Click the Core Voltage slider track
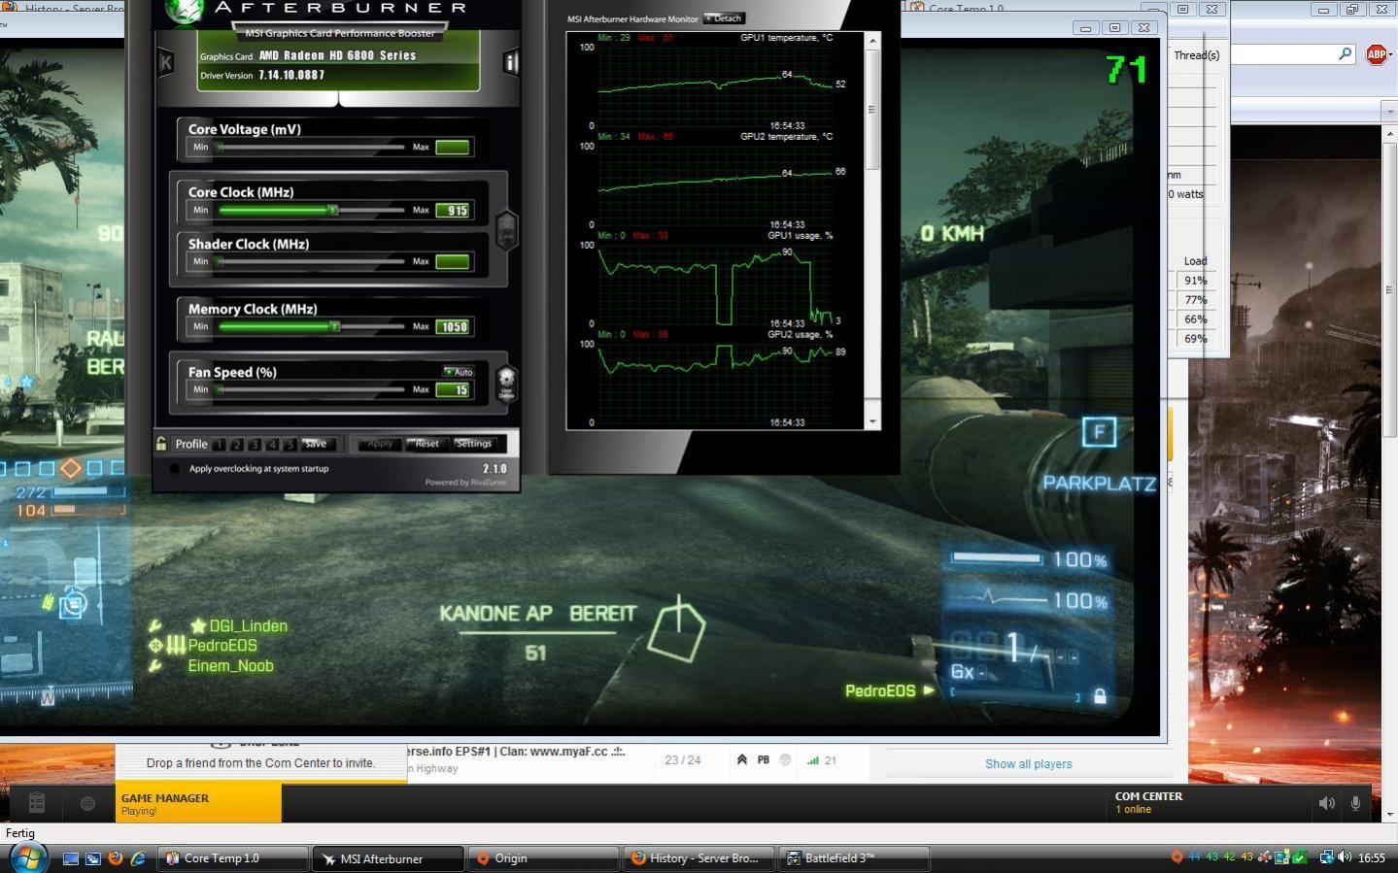This screenshot has height=873, width=1398. [311, 147]
